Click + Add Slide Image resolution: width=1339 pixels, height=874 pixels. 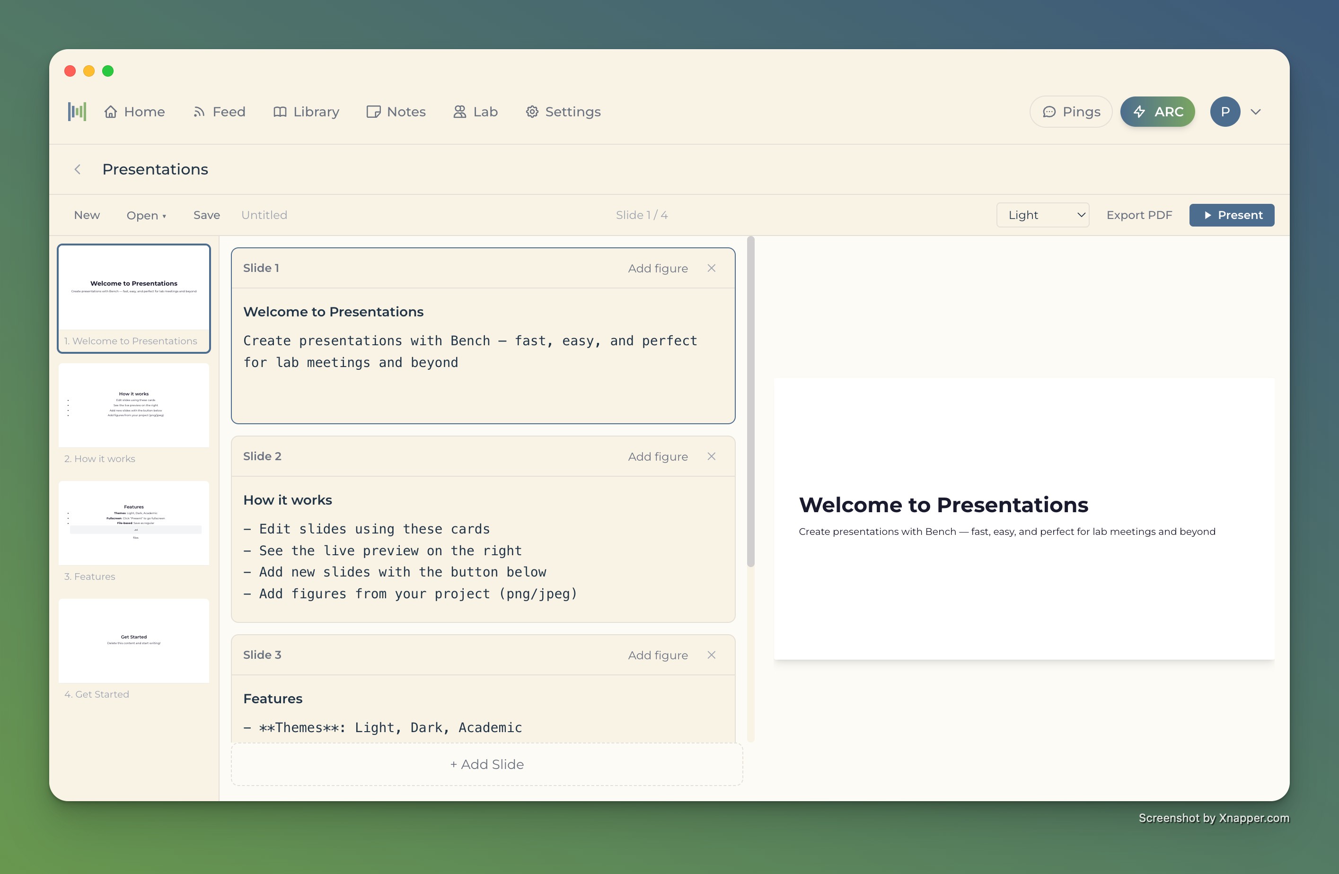point(486,764)
